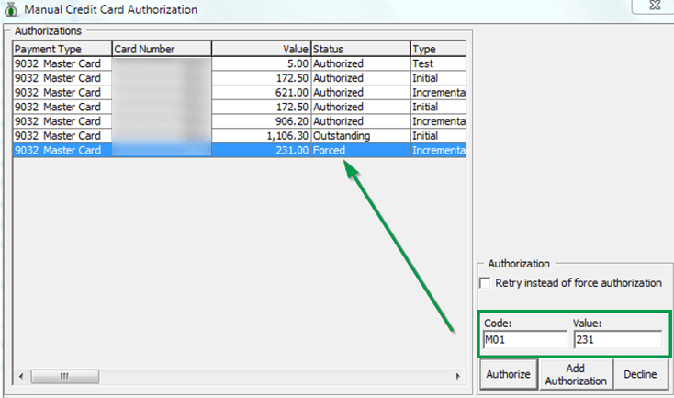Click the Type column header
Screen dimensions: 674x398
click(438, 49)
